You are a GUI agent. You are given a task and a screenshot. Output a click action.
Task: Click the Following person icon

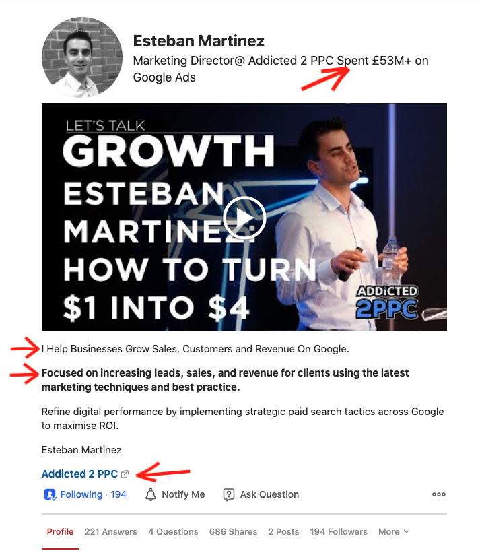point(50,495)
